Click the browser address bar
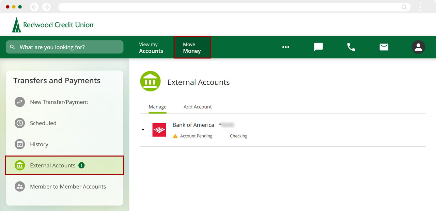This screenshot has height=211, width=436. [234, 7]
